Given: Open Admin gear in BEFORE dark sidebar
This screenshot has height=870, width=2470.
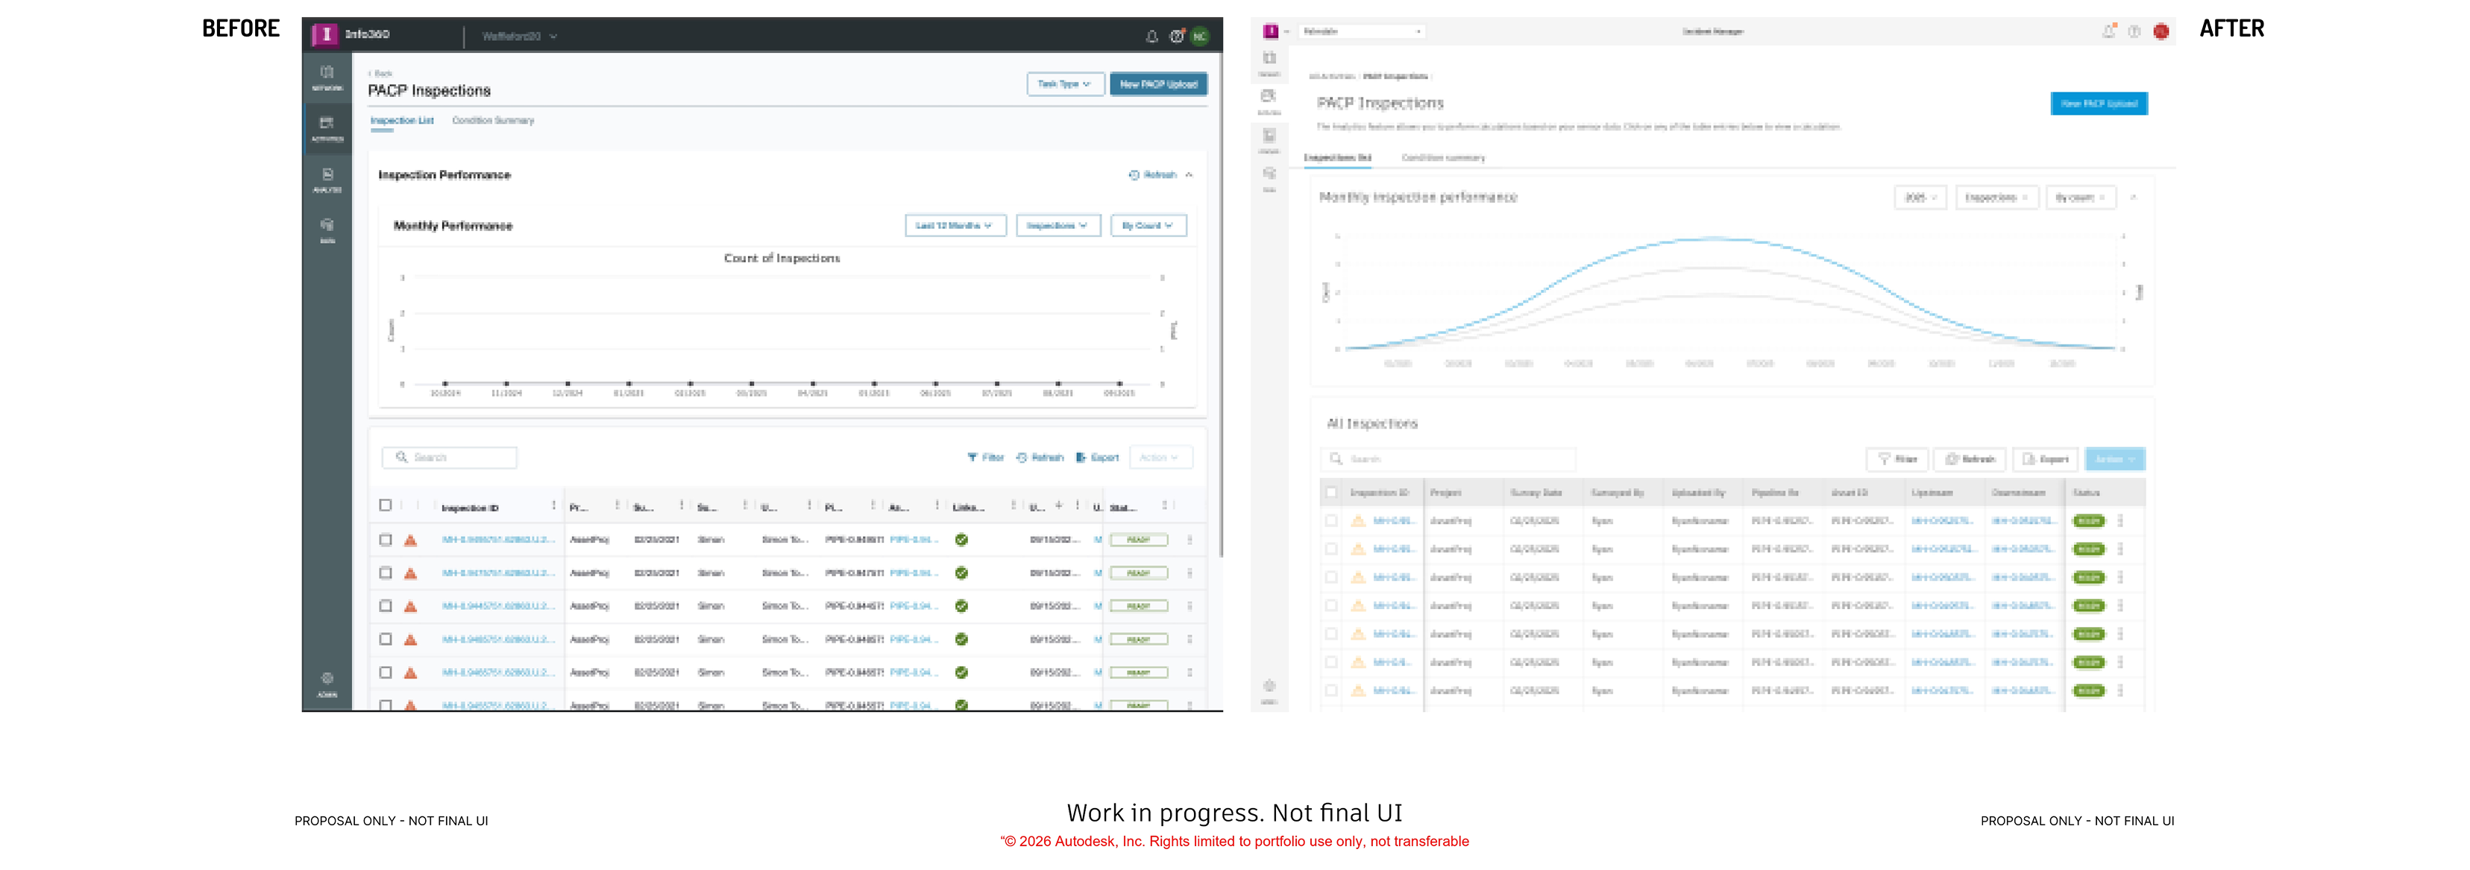Looking at the screenshot, I should [327, 684].
